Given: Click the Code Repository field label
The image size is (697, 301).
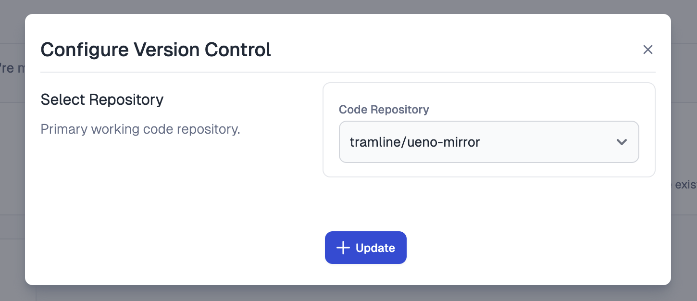Looking at the screenshot, I should (384, 110).
